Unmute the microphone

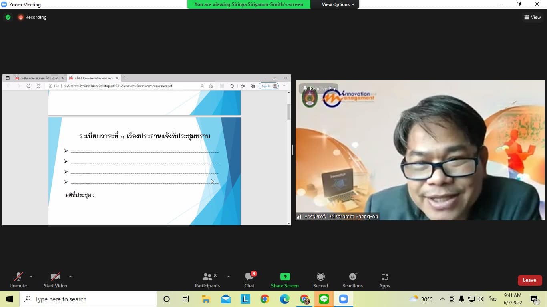point(18,280)
